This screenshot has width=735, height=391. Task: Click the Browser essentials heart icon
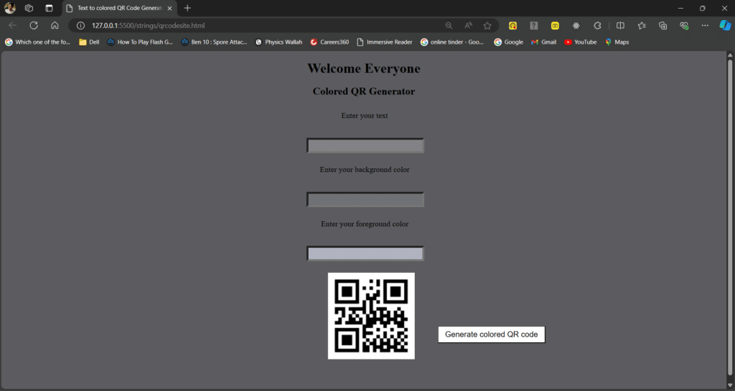pos(683,25)
